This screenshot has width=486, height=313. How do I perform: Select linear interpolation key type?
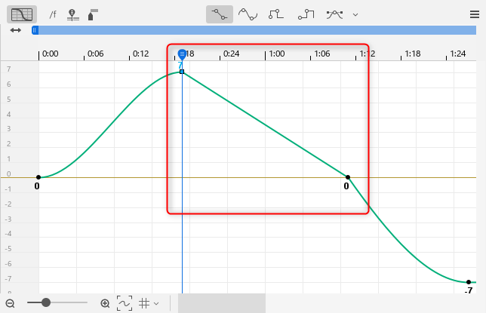(220, 14)
